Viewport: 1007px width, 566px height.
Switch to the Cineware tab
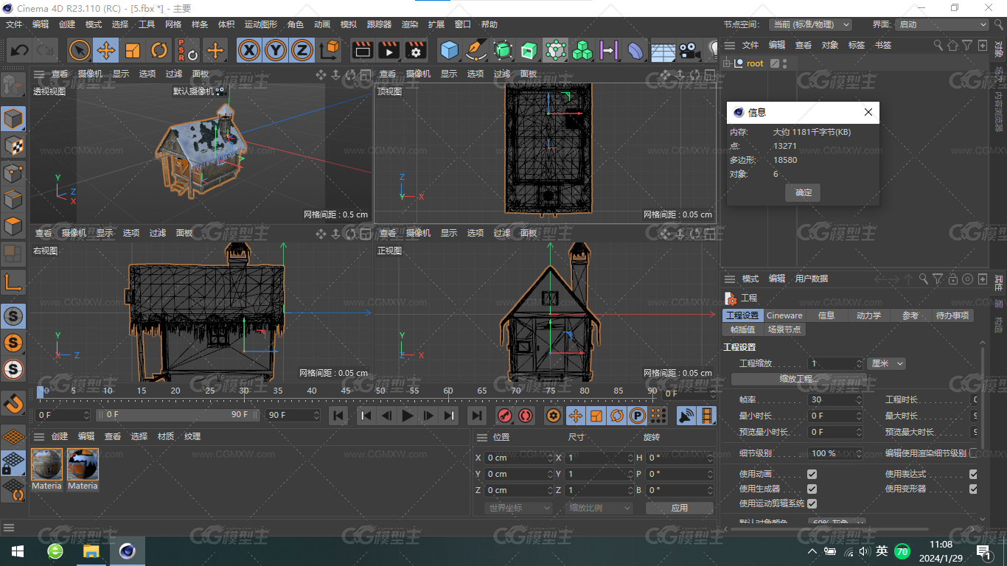784,315
